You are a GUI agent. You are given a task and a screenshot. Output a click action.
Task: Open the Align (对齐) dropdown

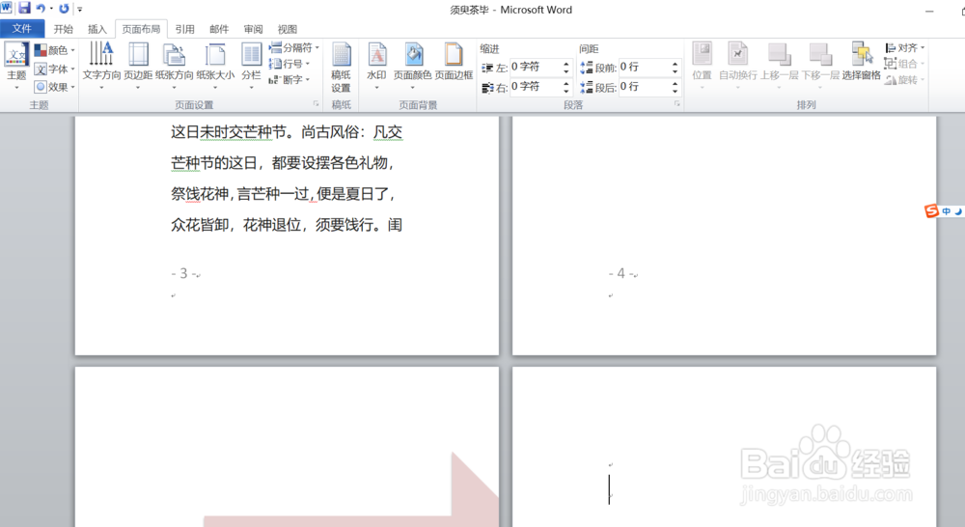click(905, 47)
